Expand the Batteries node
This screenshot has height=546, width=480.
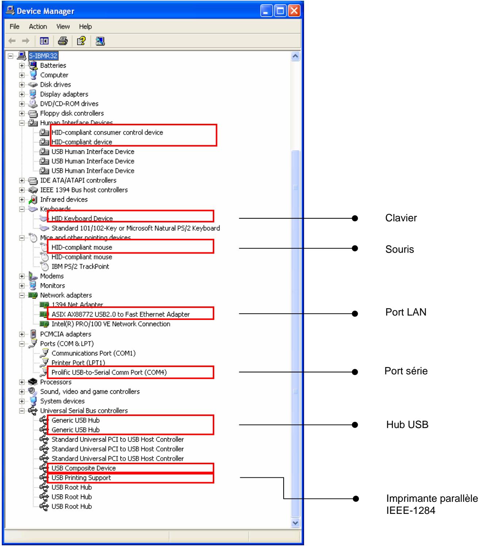pos(22,65)
